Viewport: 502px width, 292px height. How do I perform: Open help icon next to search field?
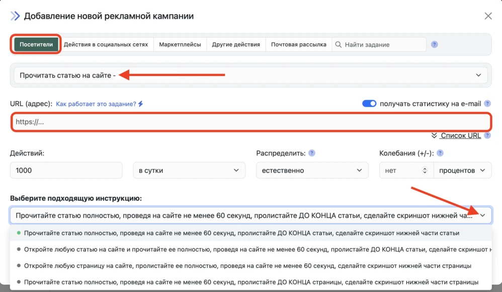coord(434,44)
